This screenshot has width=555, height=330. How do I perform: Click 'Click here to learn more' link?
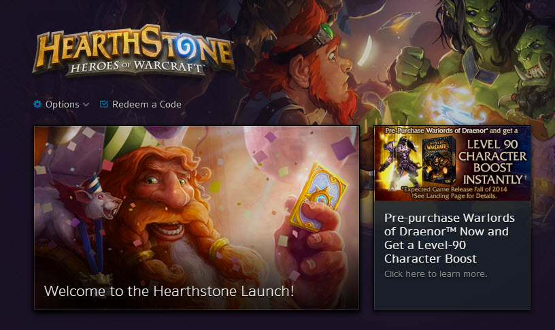[436, 274]
